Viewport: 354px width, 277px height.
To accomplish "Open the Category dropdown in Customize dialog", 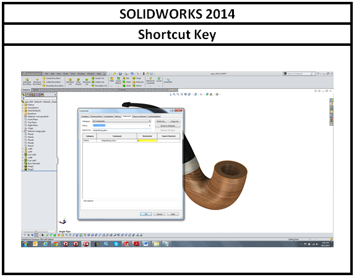I will coord(121,121).
